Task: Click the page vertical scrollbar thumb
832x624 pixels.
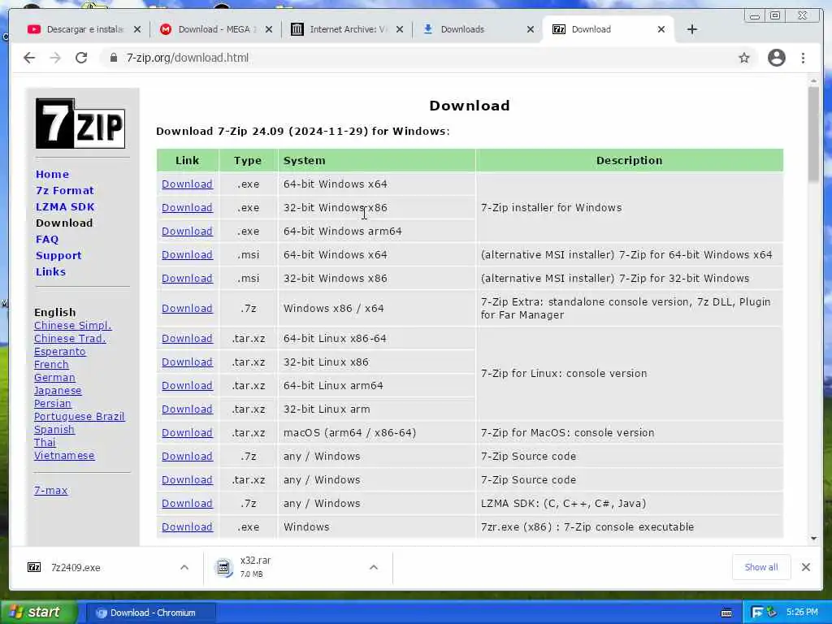Action: coord(813,134)
